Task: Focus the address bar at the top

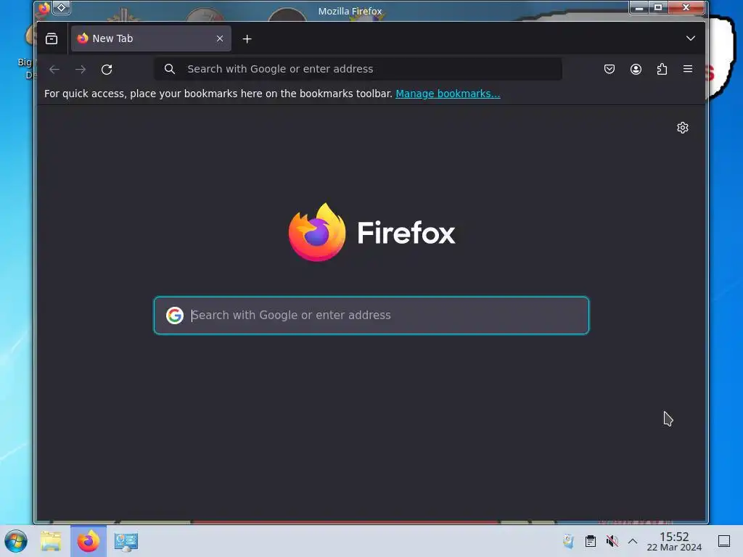Action: click(x=358, y=69)
